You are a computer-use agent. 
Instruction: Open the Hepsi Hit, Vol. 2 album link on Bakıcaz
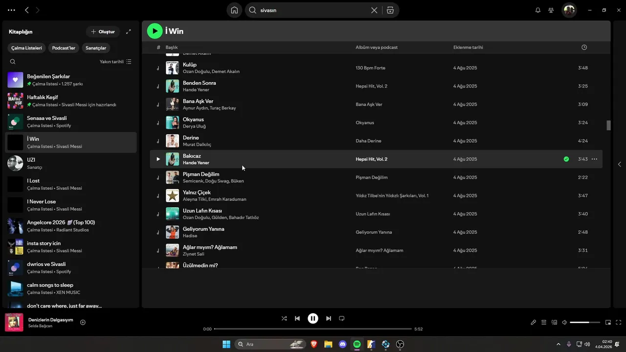coord(371,159)
